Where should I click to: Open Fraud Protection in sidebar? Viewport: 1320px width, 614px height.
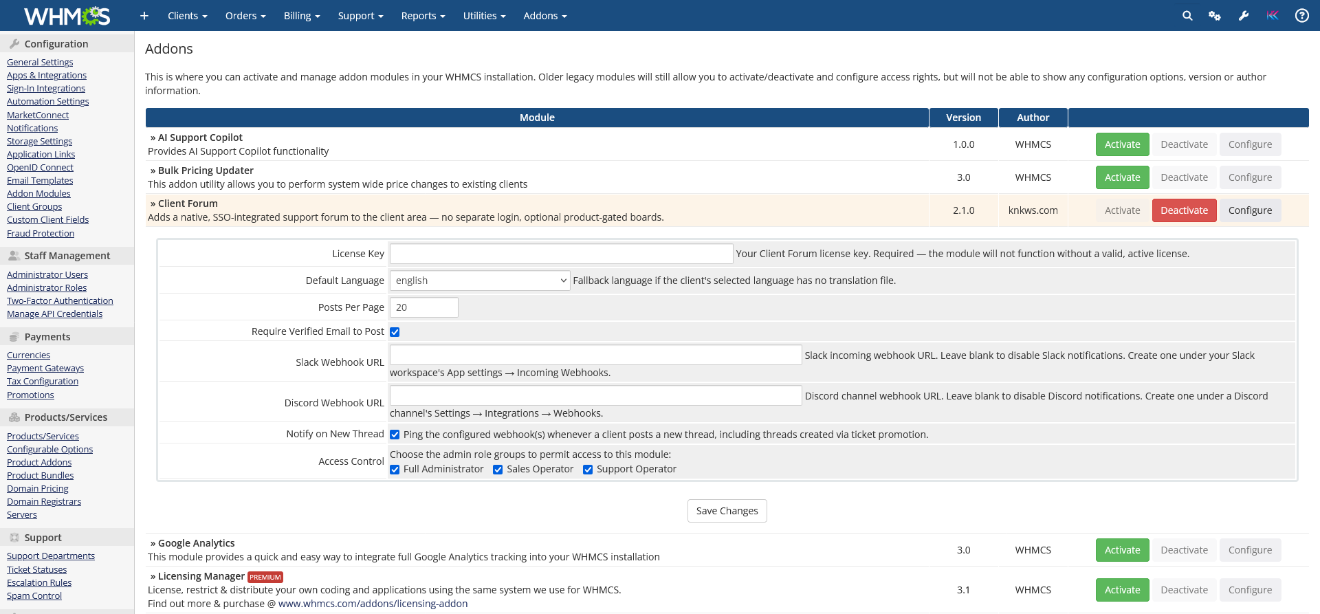pyautogui.click(x=41, y=233)
